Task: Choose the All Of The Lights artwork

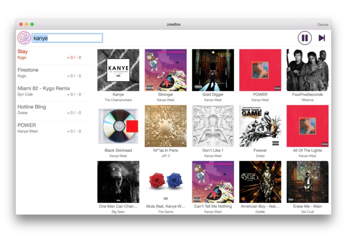Action: click(x=308, y=126)
